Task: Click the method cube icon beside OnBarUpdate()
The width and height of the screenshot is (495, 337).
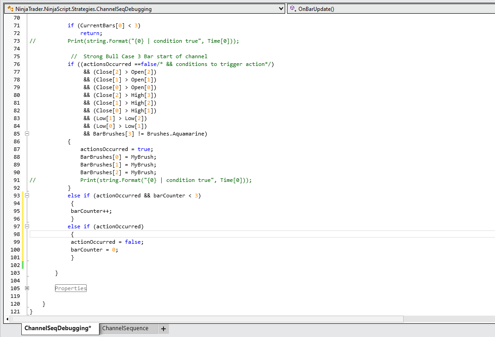Action: click(292, 9)
